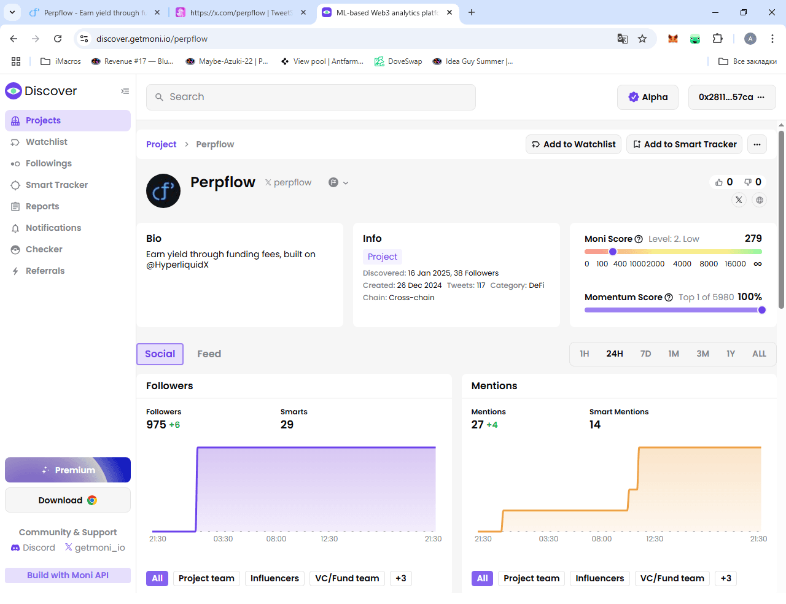Click the Download Chrome extension button

click(68, 500)
